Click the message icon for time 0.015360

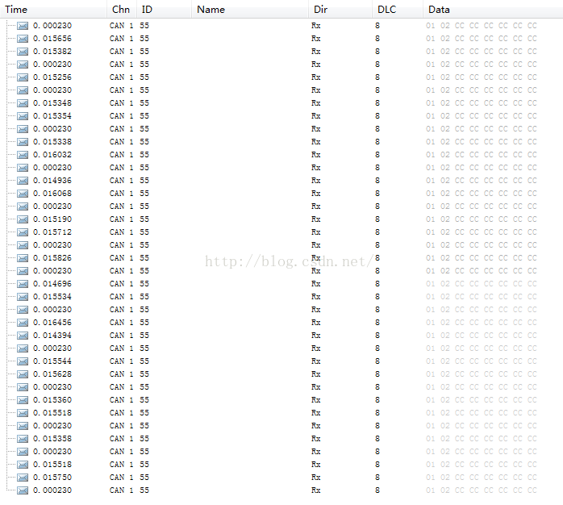(x=23, y=400)
